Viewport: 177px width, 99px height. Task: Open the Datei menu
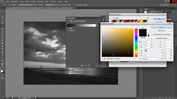[x=7, y=2]
